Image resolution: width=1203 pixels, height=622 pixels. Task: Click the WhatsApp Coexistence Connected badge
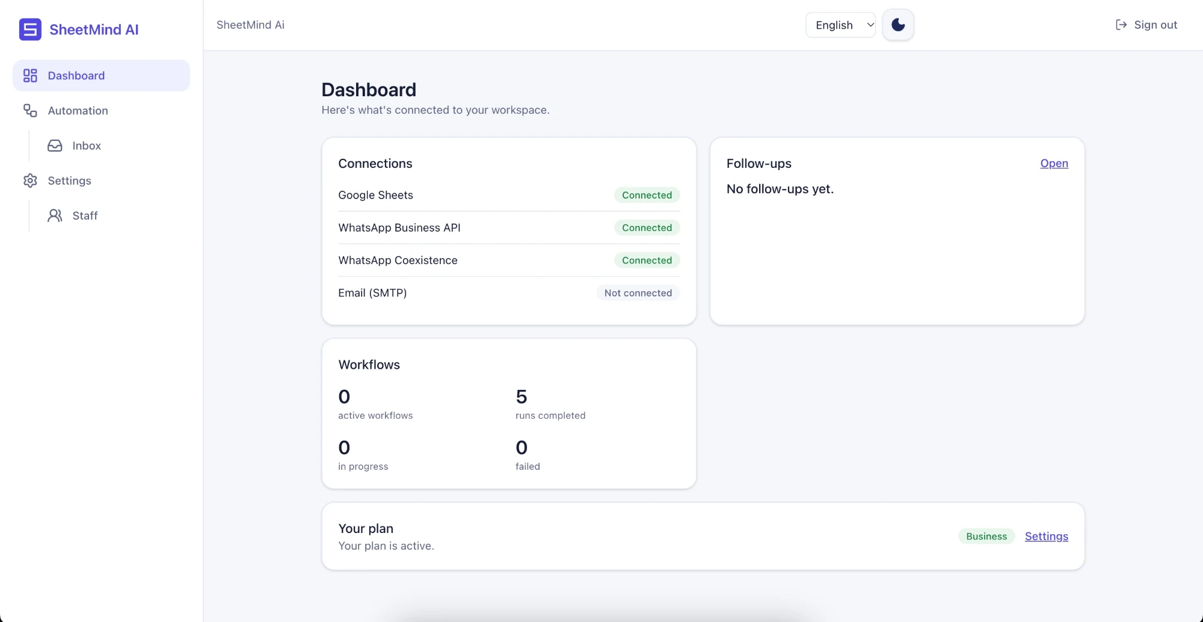tap(647, 260)
